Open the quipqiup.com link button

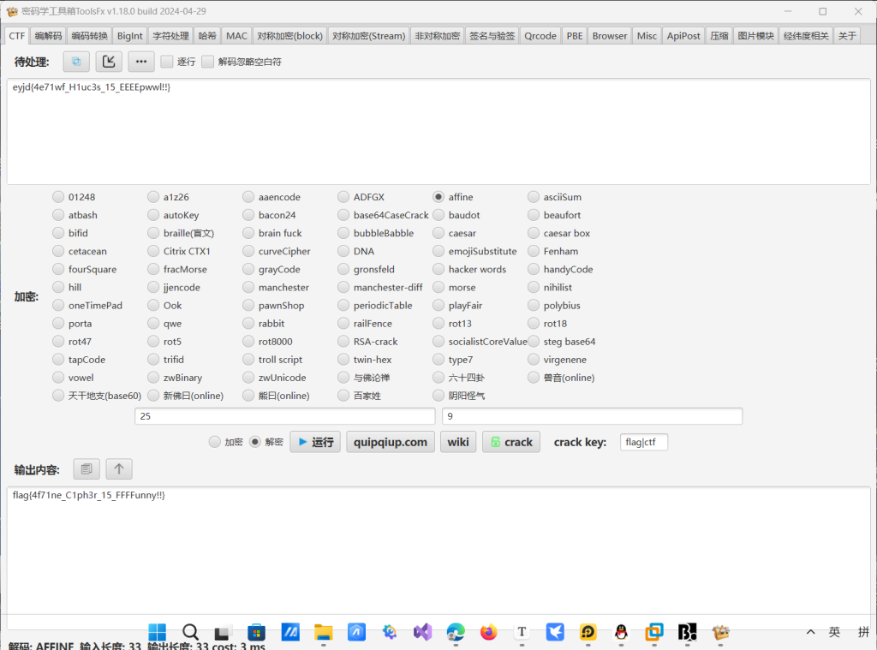391,442
